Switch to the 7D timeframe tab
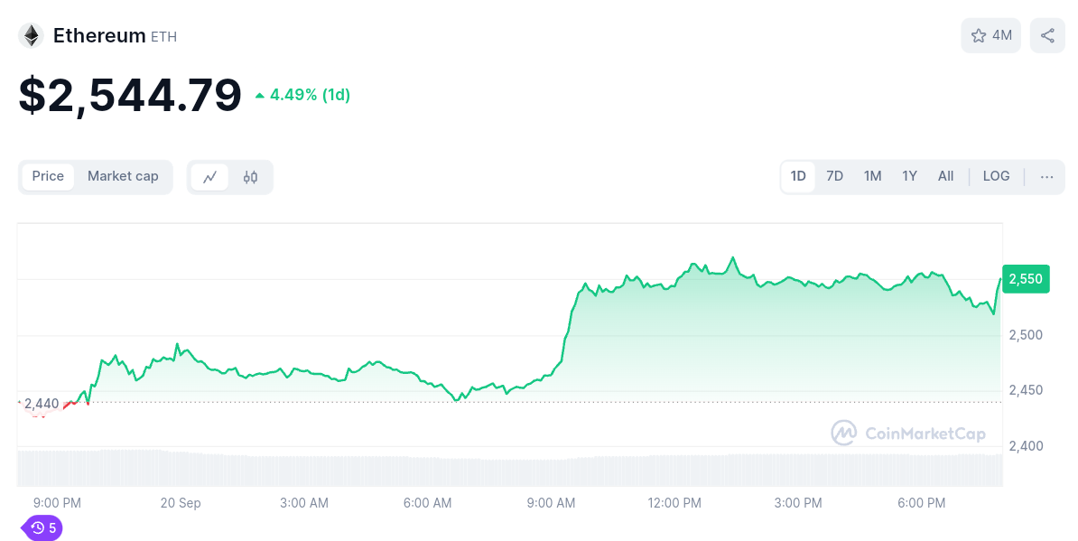The width and height of the screenshot is (1078, 541). click(834, 176)
